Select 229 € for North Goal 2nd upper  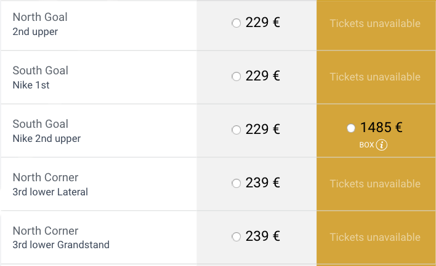236,23
